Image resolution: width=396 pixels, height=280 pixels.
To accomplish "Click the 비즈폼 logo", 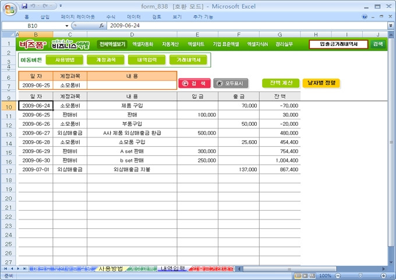I will click(33, 44).
